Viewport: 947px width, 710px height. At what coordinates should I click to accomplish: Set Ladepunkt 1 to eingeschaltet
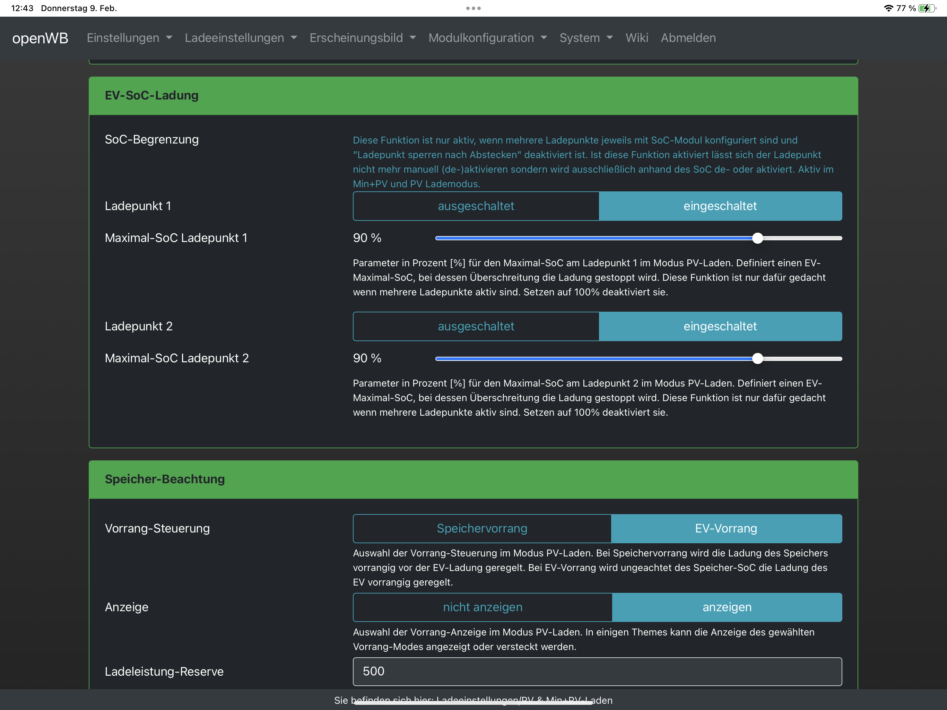pos(720,206)
